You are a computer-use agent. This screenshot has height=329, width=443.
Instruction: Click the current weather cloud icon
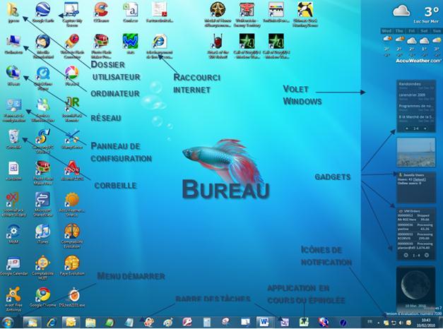(401, 11)
